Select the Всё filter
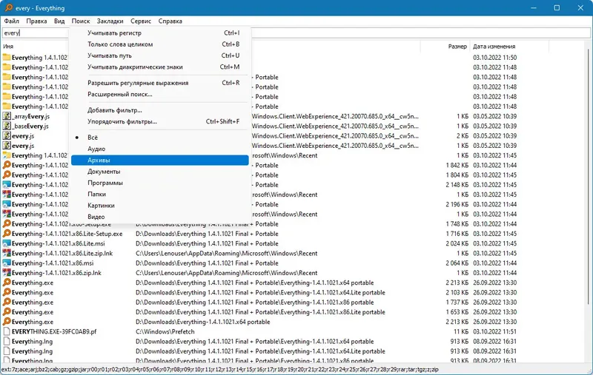This screenshot has height=375, width=593. click(x=160, y=138)
